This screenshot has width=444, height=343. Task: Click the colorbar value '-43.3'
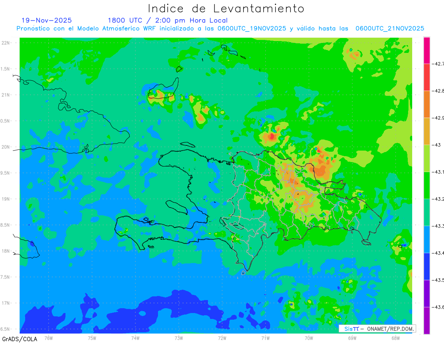coord(438,226)
